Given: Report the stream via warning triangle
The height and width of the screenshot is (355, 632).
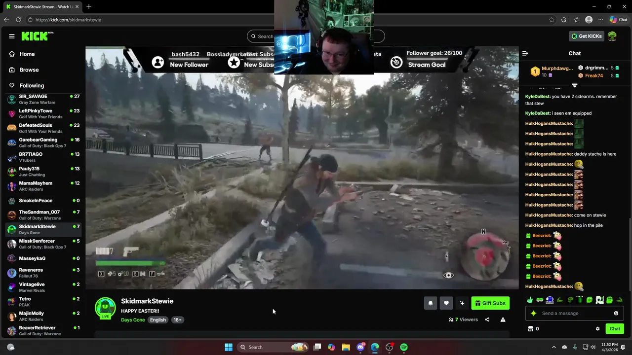Looking at the screenshot, I should tap(503, 319).
